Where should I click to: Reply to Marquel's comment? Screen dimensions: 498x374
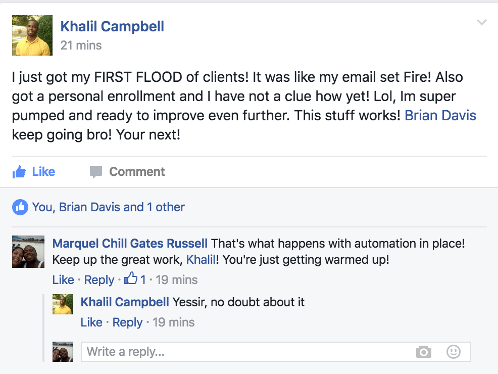[x=99, y=279]
